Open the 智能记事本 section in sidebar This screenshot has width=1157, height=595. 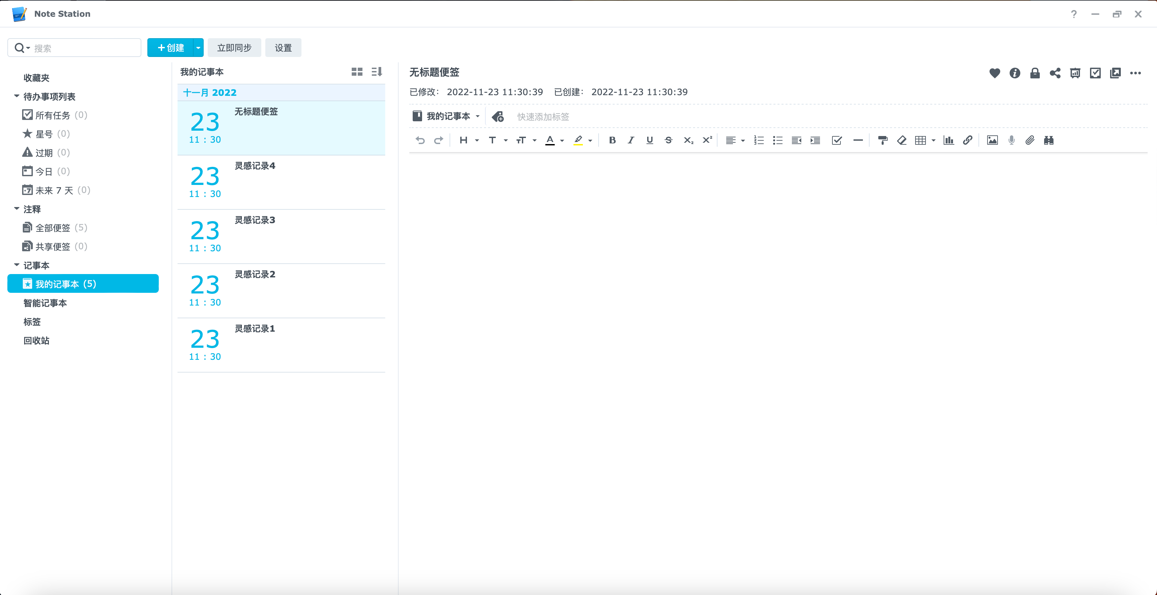pyautogui.click(x=45, y=303)
